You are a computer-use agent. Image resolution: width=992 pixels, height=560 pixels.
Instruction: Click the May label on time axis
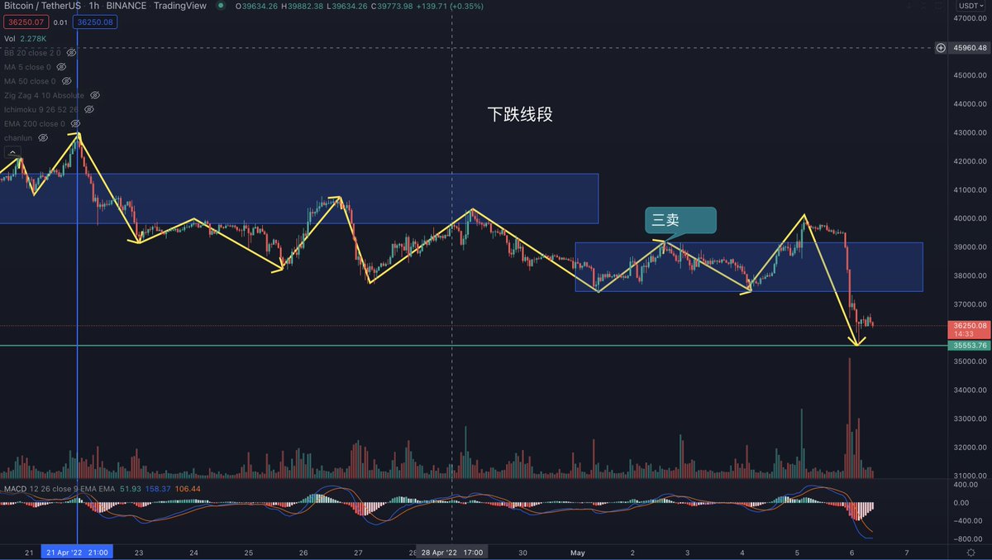(x=578, y=552)
